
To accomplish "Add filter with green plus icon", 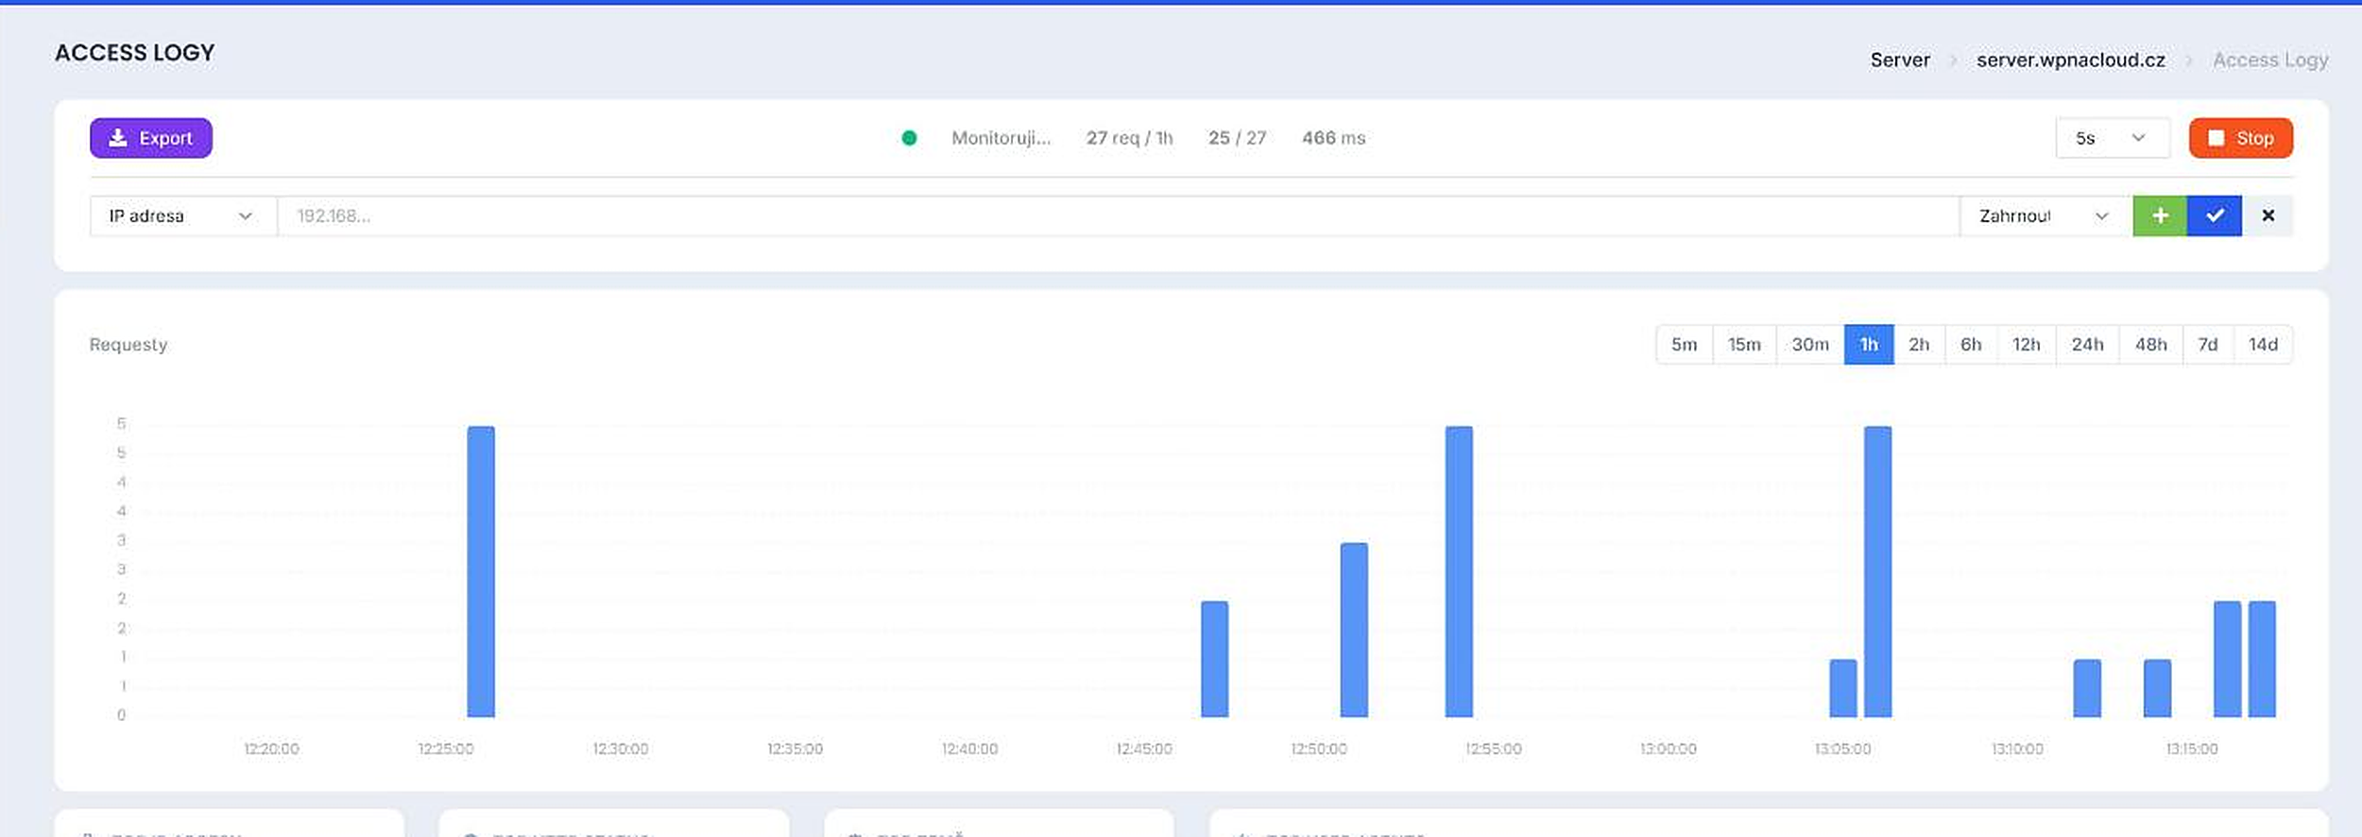I will click(2160, 216).
